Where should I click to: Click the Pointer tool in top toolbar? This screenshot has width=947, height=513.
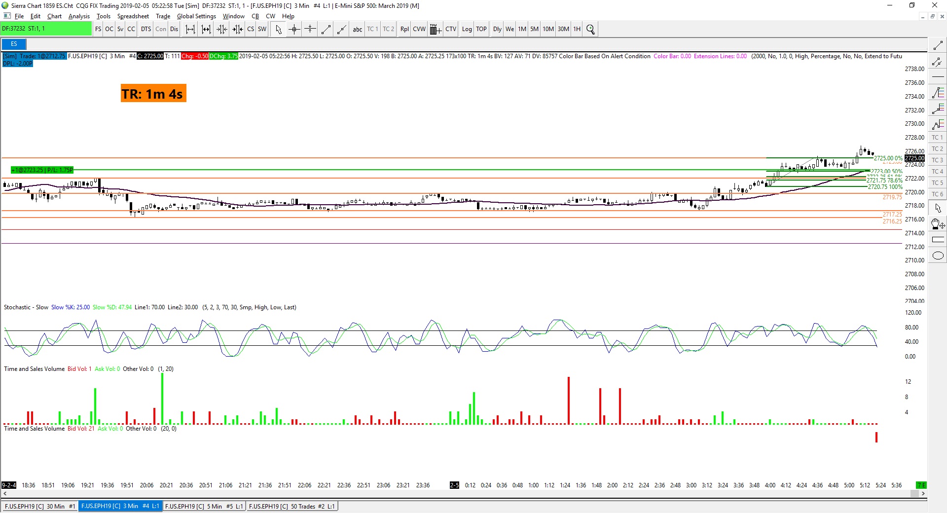coord(279,29)
